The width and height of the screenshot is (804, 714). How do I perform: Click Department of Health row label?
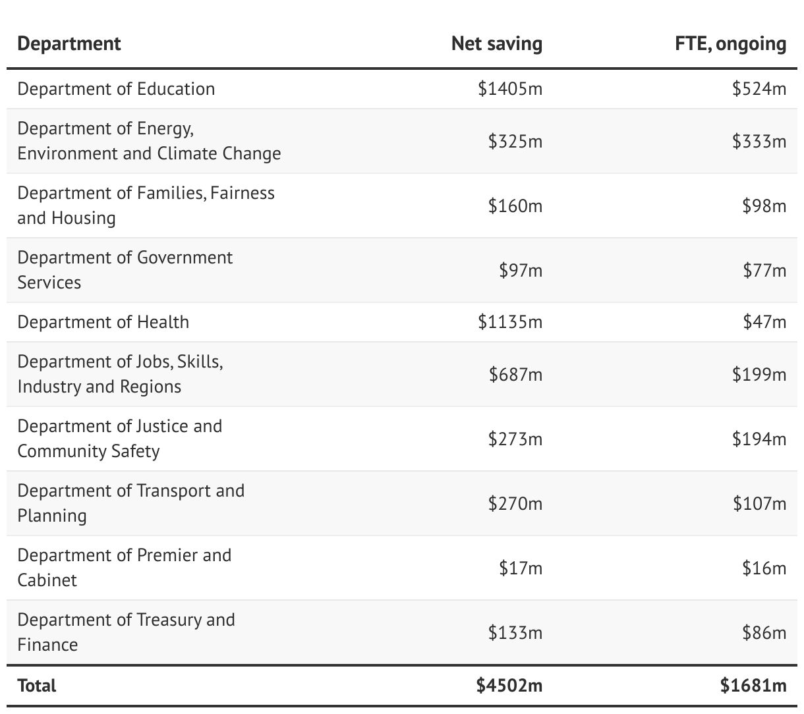(103, 322)
